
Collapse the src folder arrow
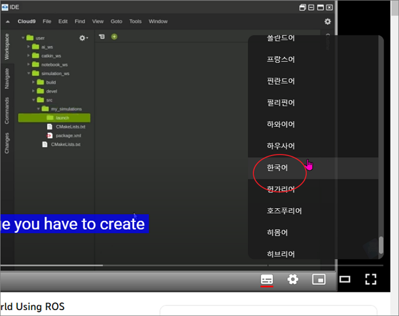33,100
